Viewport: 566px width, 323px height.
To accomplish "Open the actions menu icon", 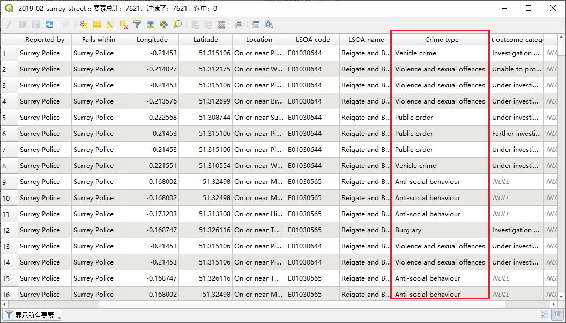I will click(x=269, y=25).
